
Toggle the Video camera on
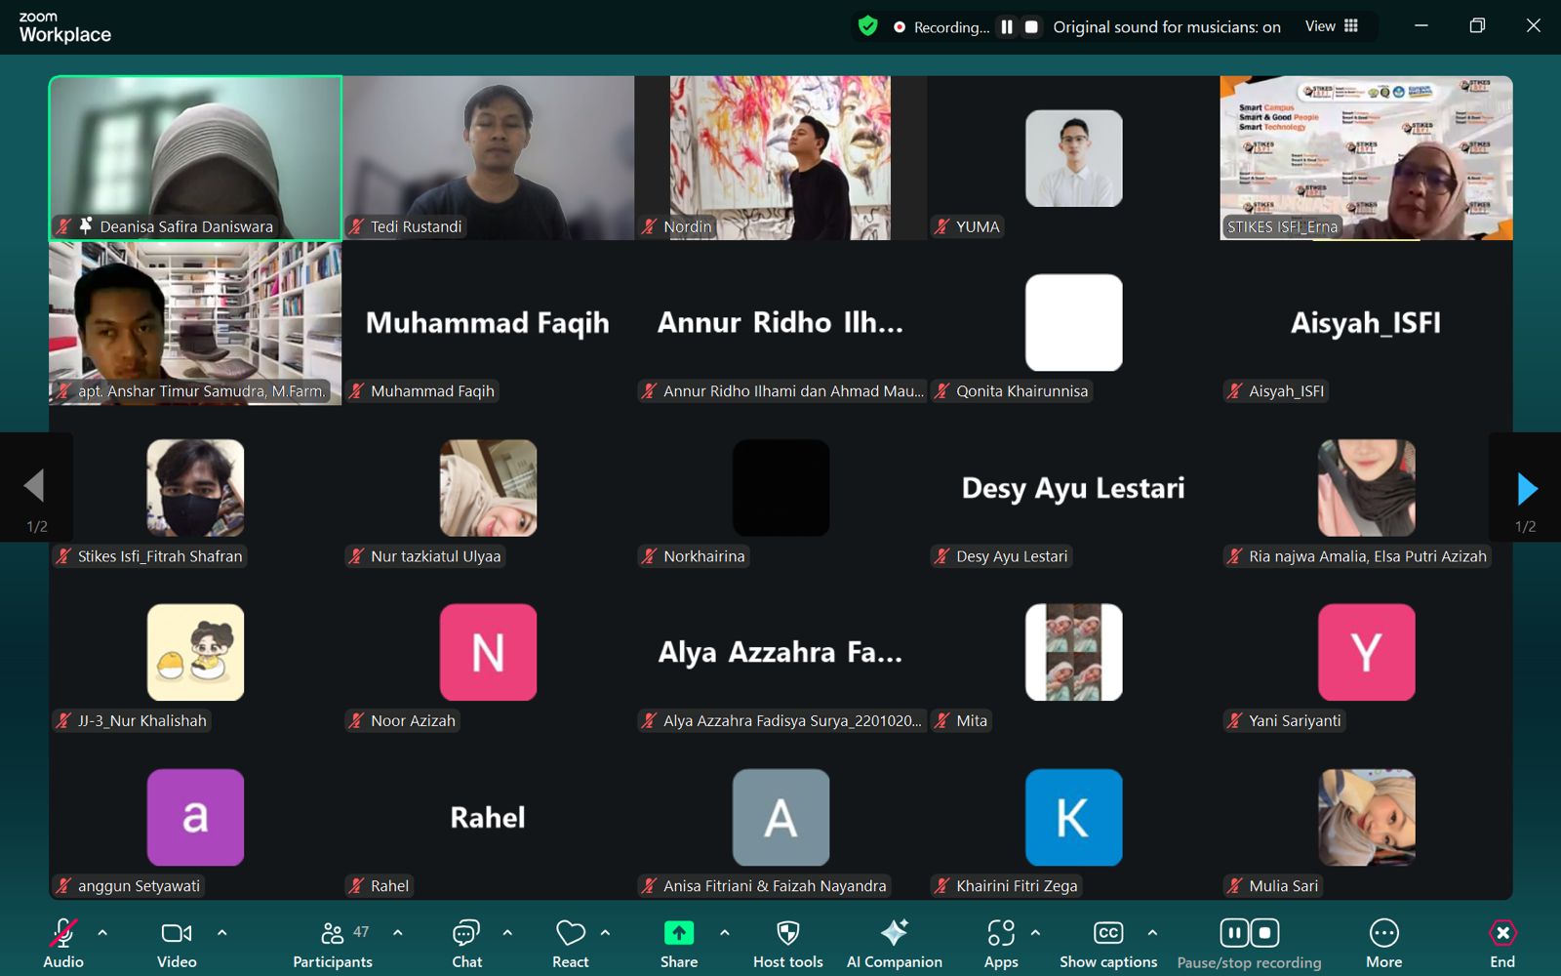(177, 934)
